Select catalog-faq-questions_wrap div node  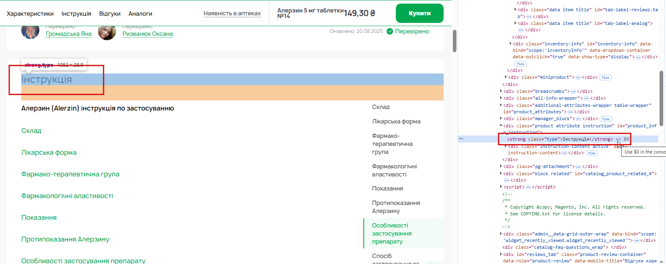[564, 247]
